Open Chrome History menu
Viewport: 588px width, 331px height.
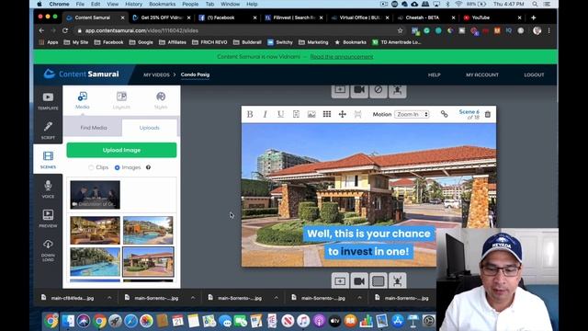pos(133,4)
